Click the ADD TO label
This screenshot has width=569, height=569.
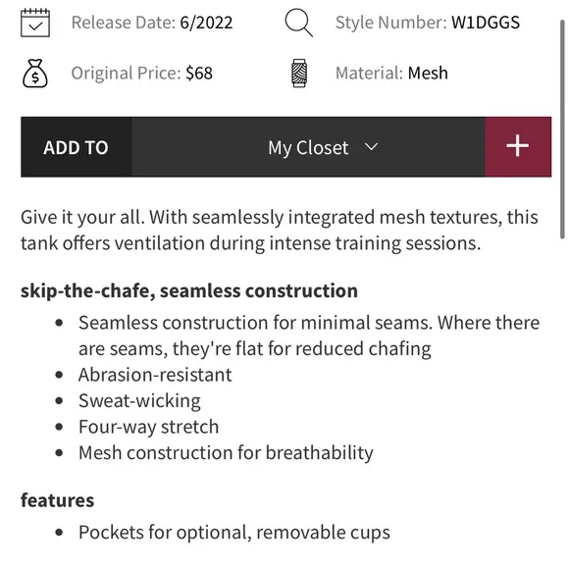[x=76, y=148]
